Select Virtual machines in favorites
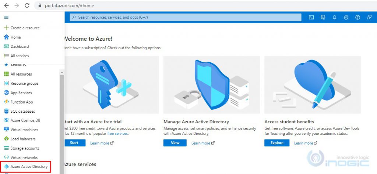The height and width of the screenshot is (174, 377). (x=24, y=130)
